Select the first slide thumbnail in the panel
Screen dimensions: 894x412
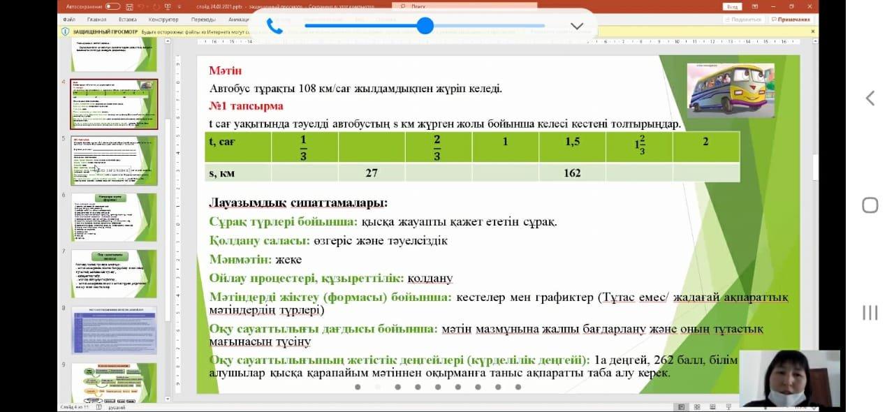click(x=114, y=55)
